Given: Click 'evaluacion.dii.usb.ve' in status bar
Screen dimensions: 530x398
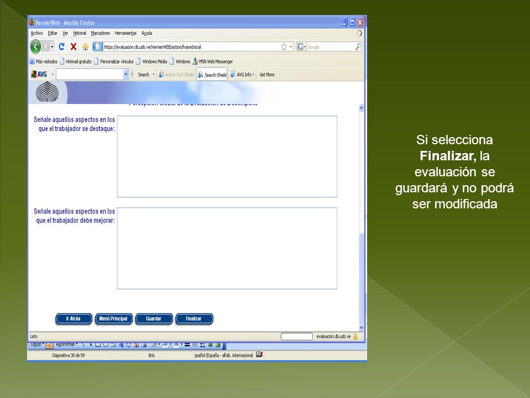Looking at the screenshot, I should pyautogui.click(x=333, y=337).
